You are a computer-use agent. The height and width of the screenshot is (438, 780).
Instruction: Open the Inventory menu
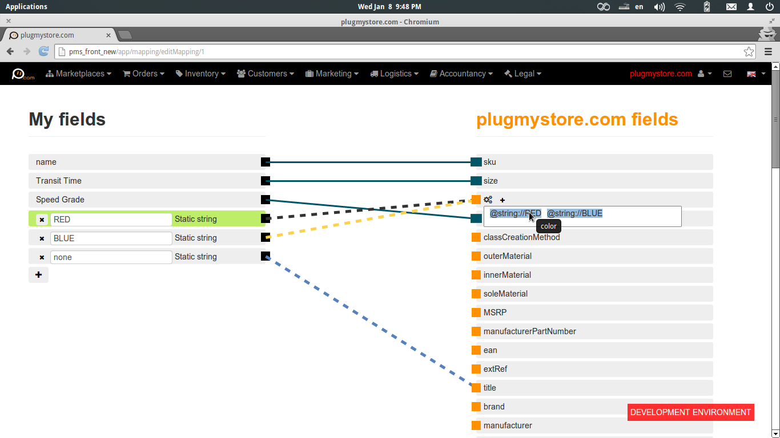coord(200,74)
